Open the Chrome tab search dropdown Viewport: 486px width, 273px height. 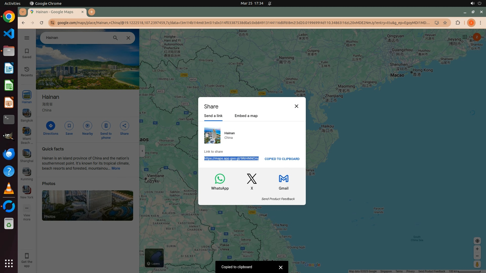click(x=23, y=12)
